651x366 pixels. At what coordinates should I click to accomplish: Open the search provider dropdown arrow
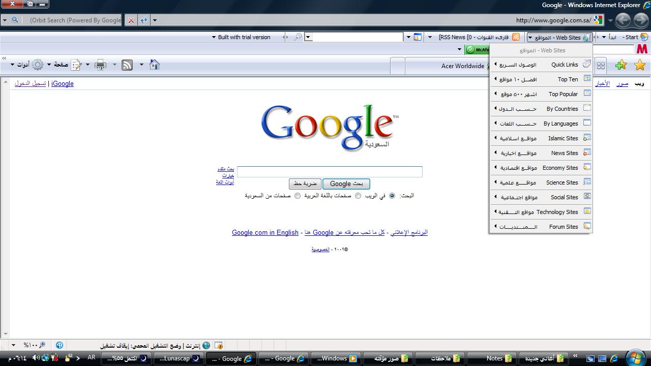(x=5, y=20)
